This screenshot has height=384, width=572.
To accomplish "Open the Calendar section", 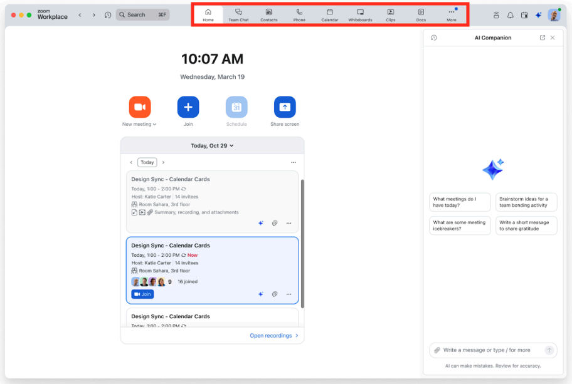I will point(329,14).
